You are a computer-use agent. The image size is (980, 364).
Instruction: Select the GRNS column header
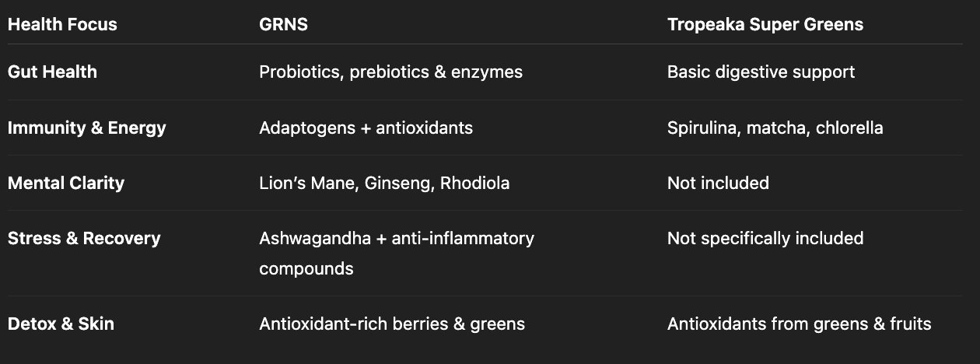283,24
